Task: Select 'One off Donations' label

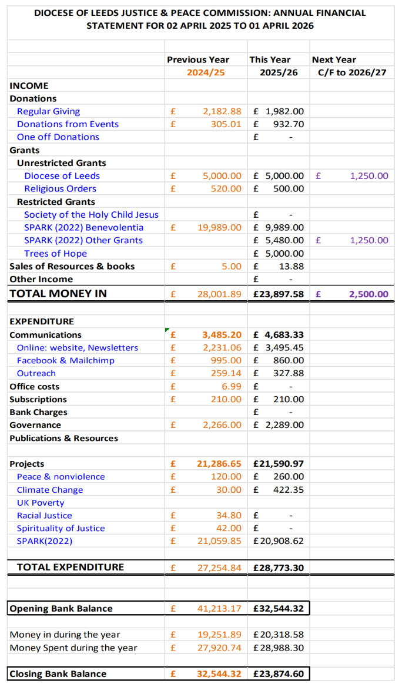Action: [58, 137]
